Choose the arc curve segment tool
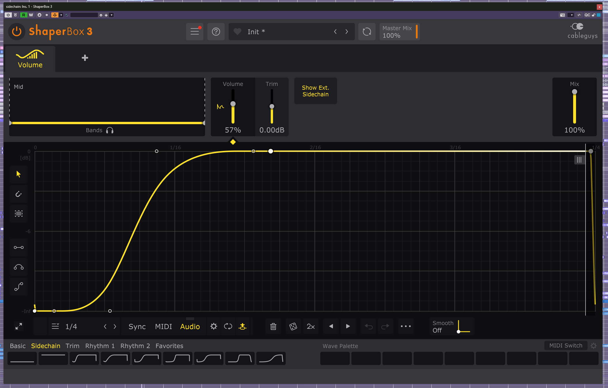The image size is (608, 388). [x=19, y=267]
